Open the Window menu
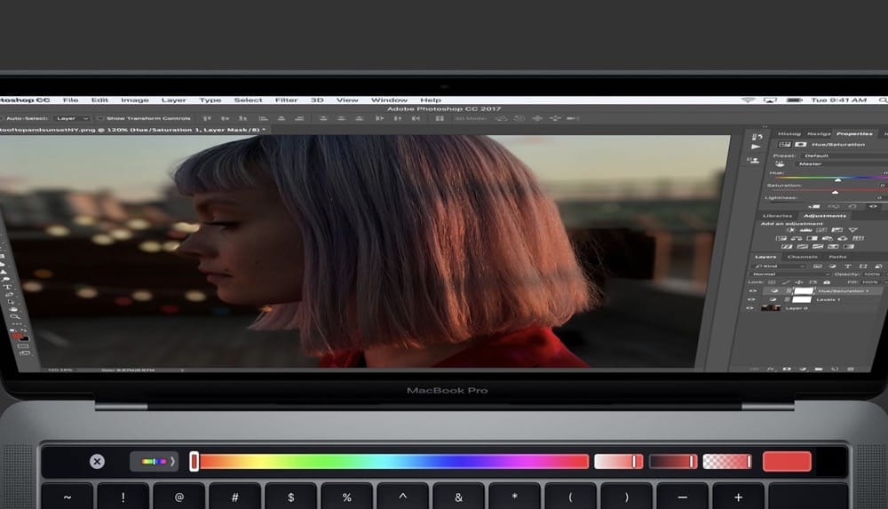Viewport: 888px width, 509px height. (389, 100)
